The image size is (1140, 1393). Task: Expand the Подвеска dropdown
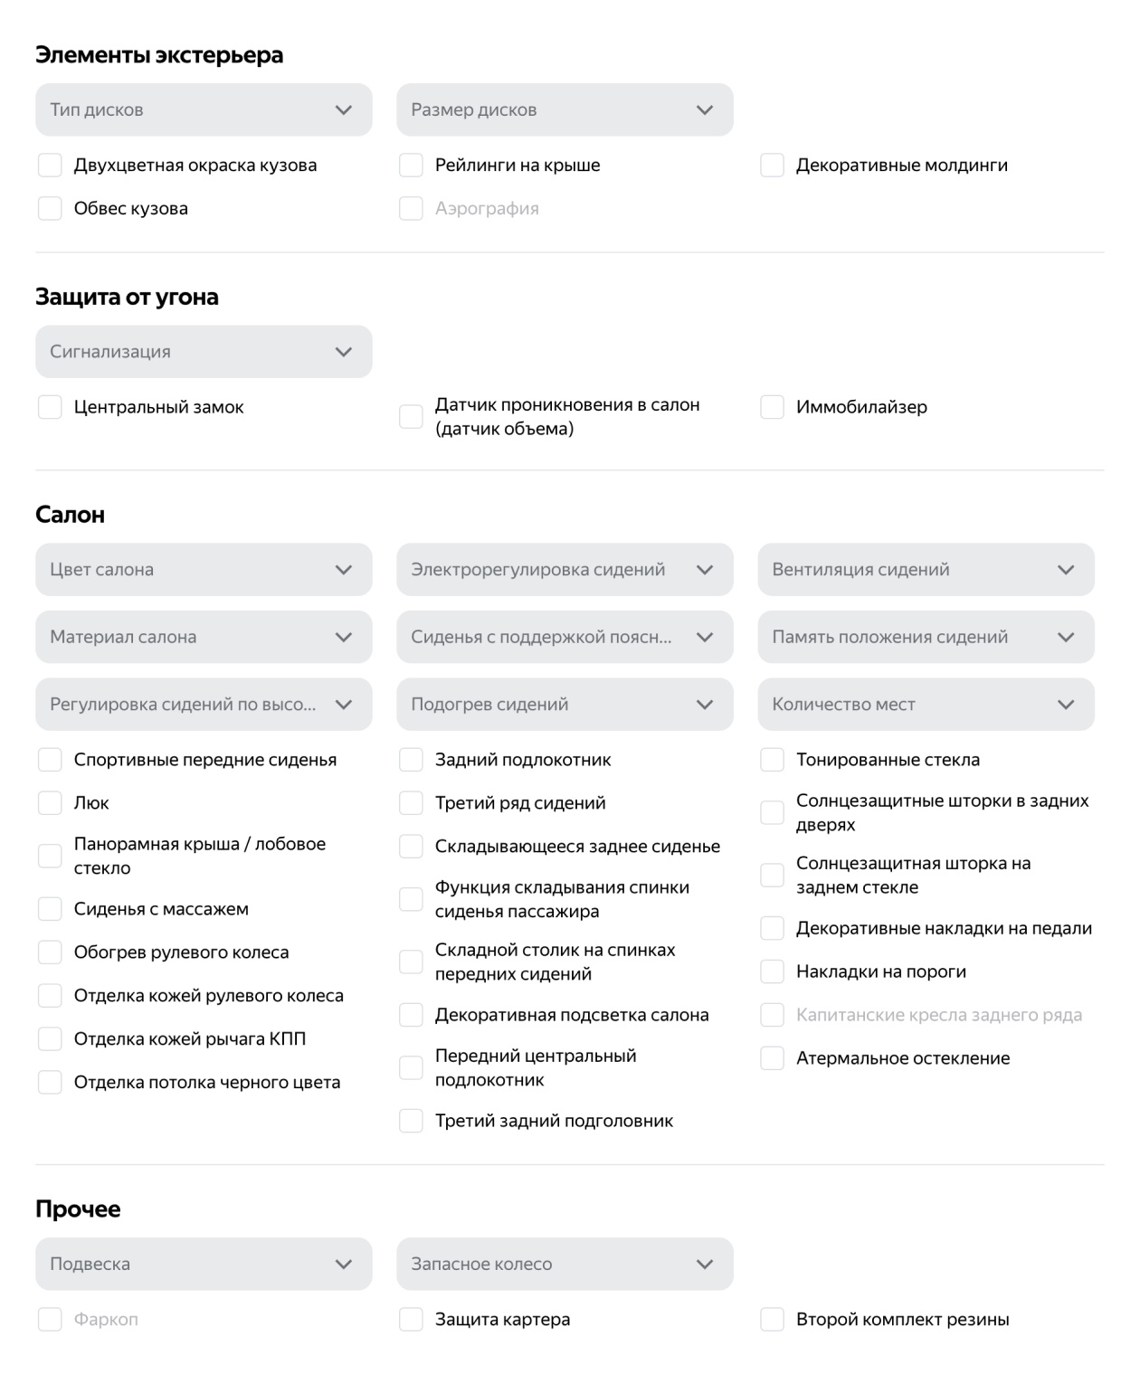[204, 1265]
